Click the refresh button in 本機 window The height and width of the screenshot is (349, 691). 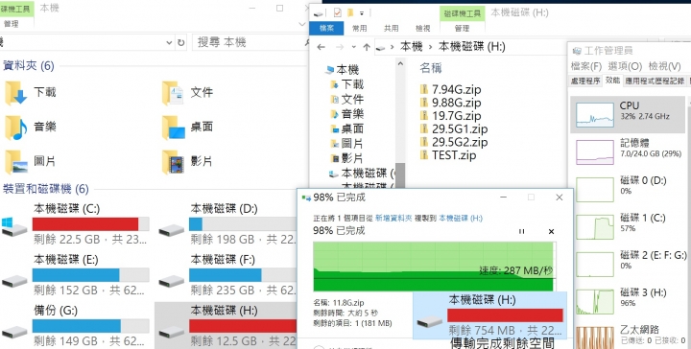click(x=180, y=43)
